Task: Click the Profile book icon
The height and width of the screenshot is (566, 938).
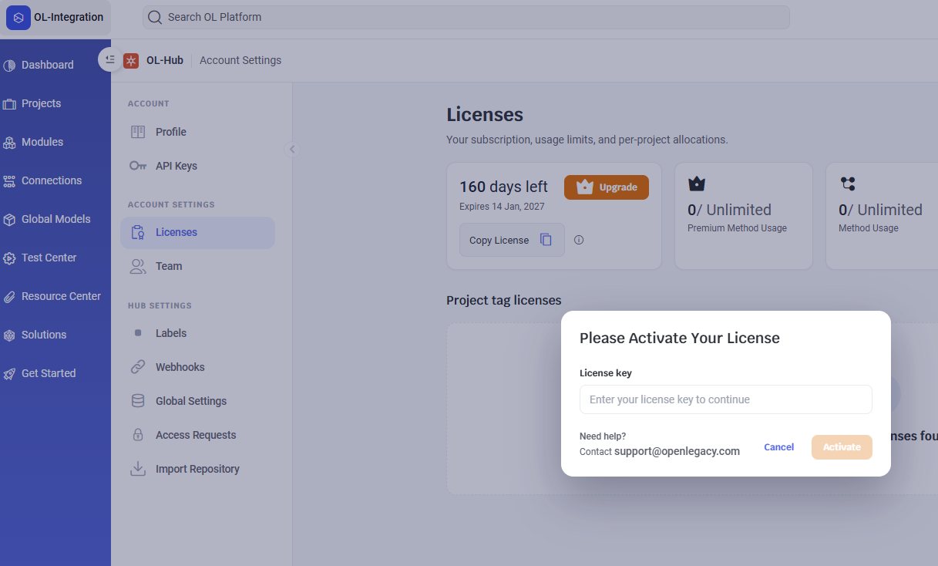Action: (x=138, y=132)
